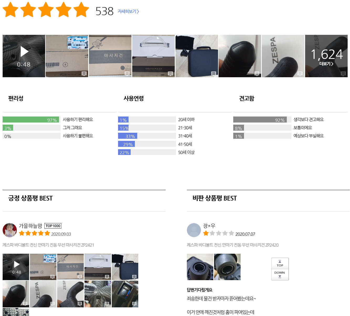Viewport: 350px width, 316px height.
Task: Click the one-star rating on 장*우's review
Action: click(219, 233)
